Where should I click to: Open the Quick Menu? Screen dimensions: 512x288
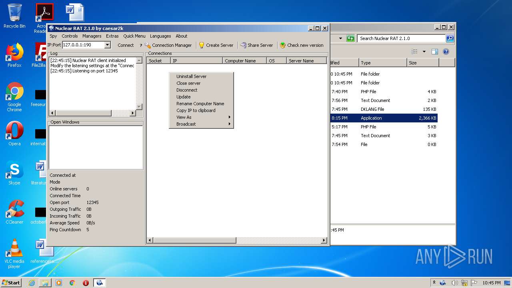(134, 36)
